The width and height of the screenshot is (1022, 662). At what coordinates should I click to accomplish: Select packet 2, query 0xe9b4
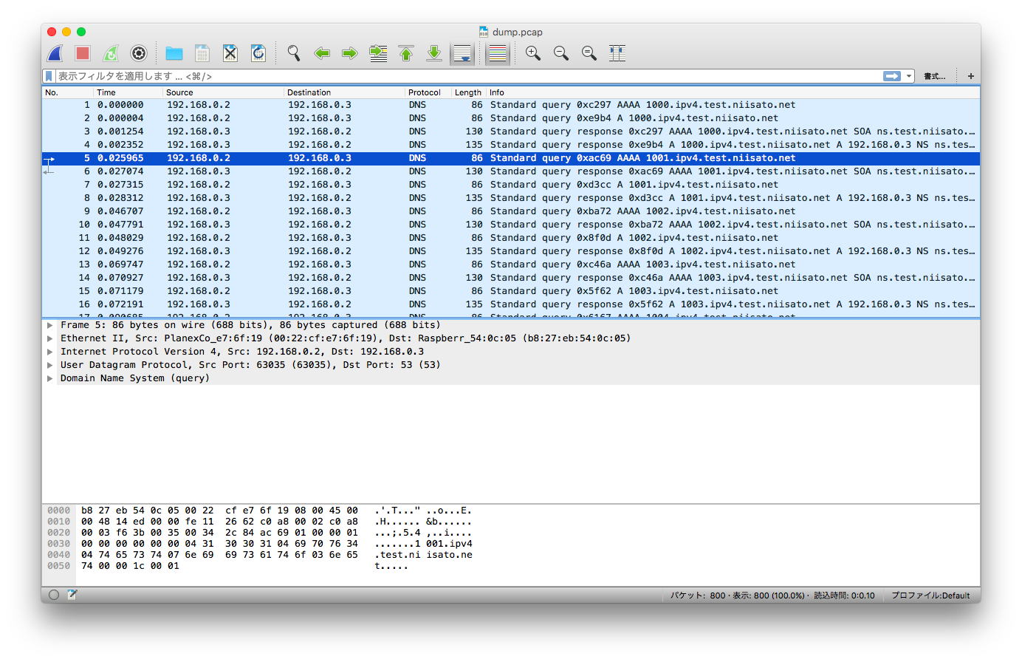(x=511, y=118)
